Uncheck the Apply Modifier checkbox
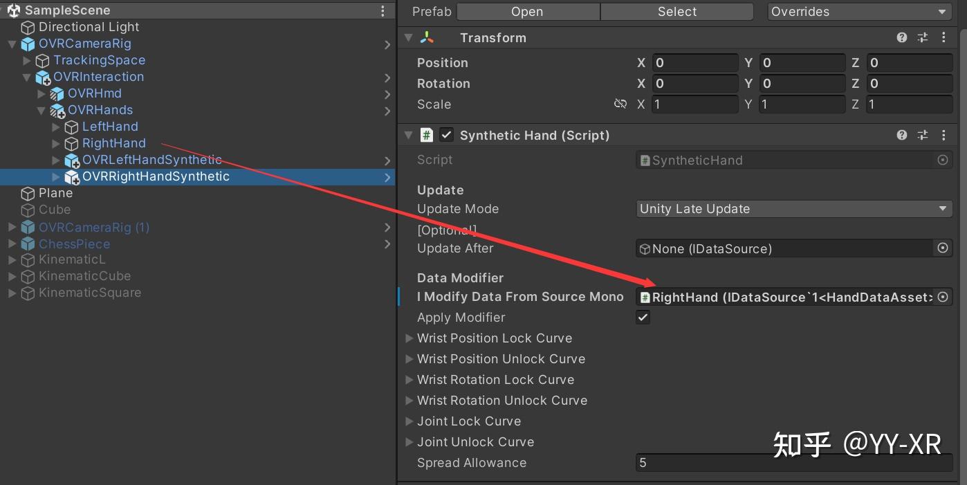 642,317
